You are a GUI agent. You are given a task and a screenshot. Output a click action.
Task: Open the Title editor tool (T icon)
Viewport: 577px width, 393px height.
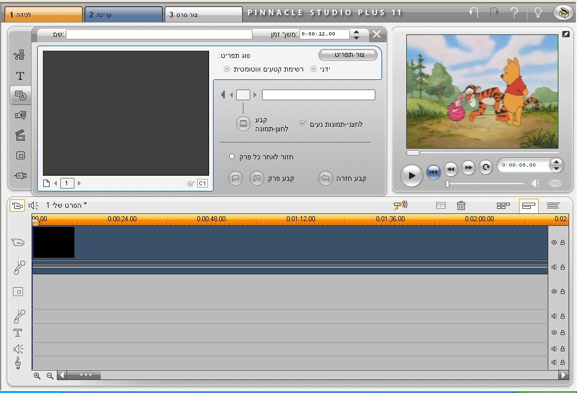click(20, 76)
